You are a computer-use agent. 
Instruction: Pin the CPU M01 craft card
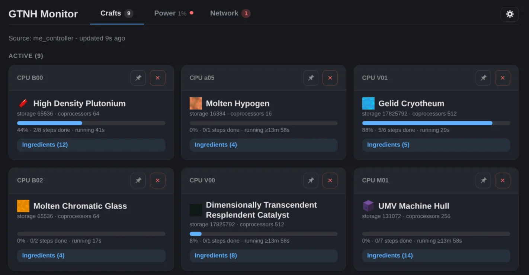tap(483, 181)
